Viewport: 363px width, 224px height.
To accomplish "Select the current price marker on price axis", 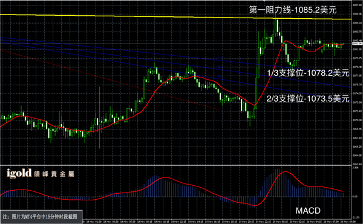I will coord(357,44).
